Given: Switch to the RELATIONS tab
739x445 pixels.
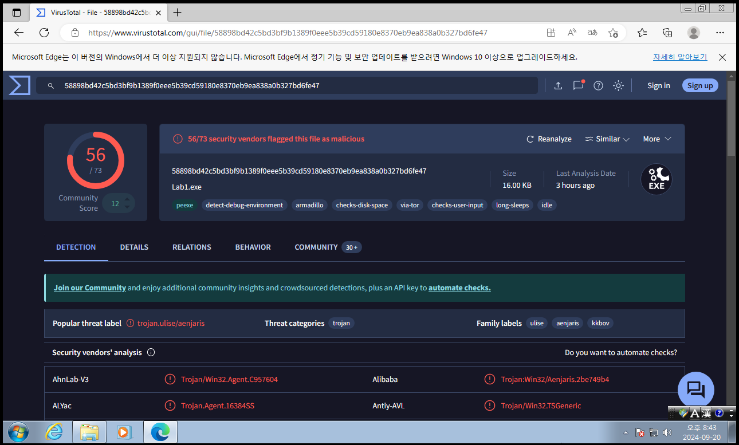Looking at the screenshot, I should coord(192,247).
